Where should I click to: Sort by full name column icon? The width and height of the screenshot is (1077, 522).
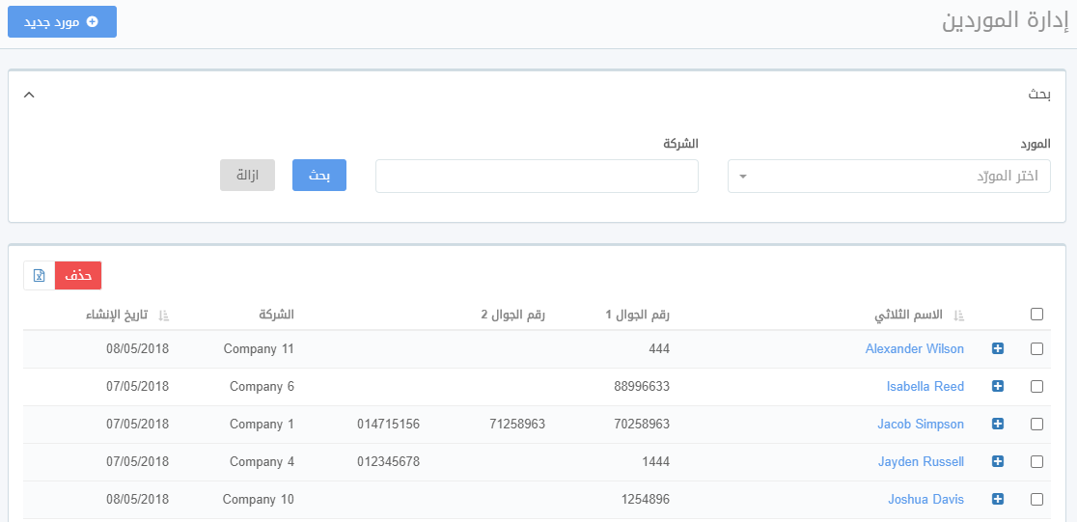click(x=958, y=316)
